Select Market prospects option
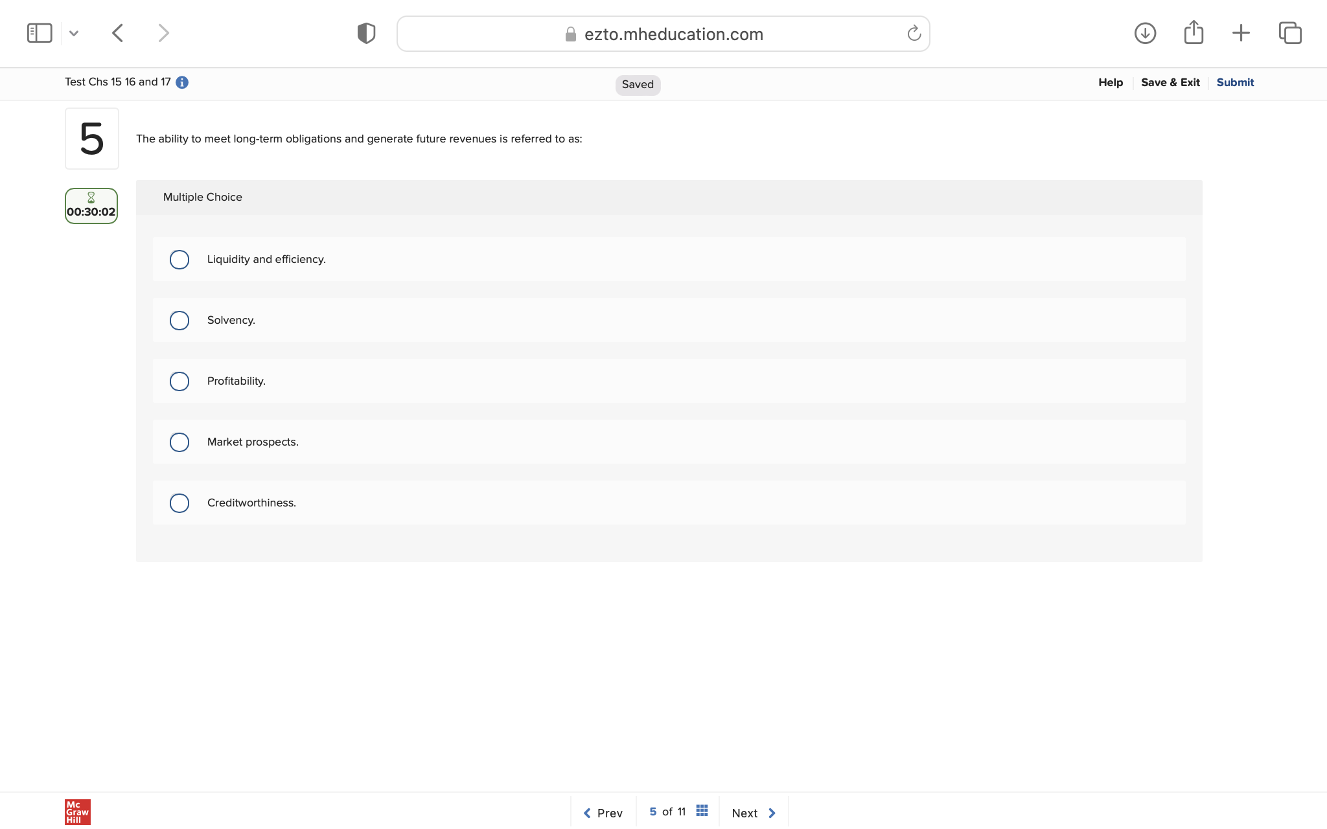This screenshot has width=1327, height=829. point(179,442)
